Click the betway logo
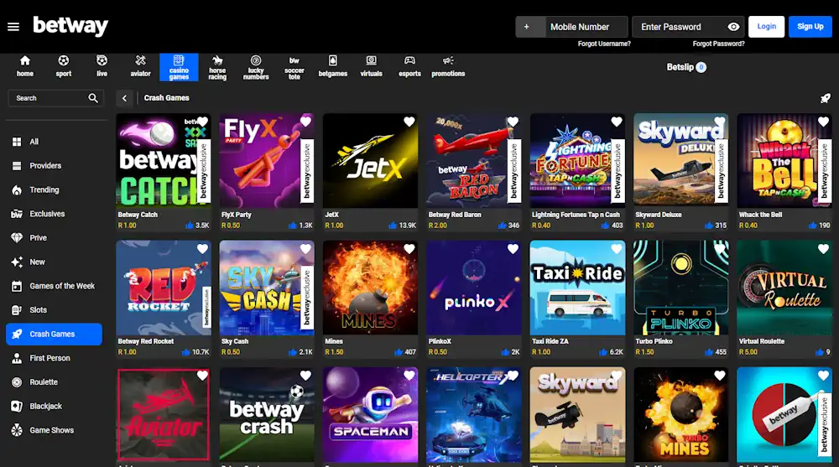Image resolution: width=839 pixels, height=467 pixels. [70, 26]
